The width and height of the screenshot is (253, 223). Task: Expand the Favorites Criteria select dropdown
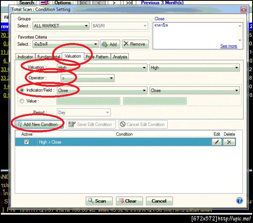click(x=65, y=44)
